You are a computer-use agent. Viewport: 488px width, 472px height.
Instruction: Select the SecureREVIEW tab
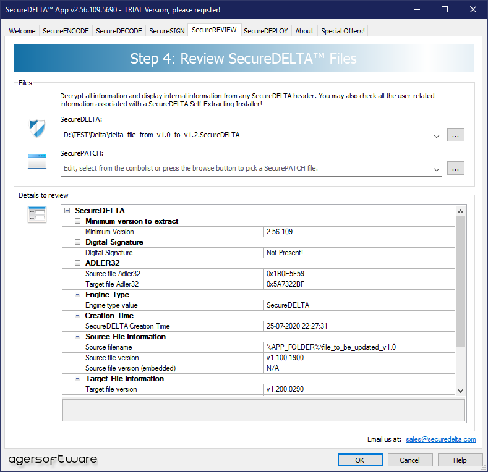click(x=214, y=30)
